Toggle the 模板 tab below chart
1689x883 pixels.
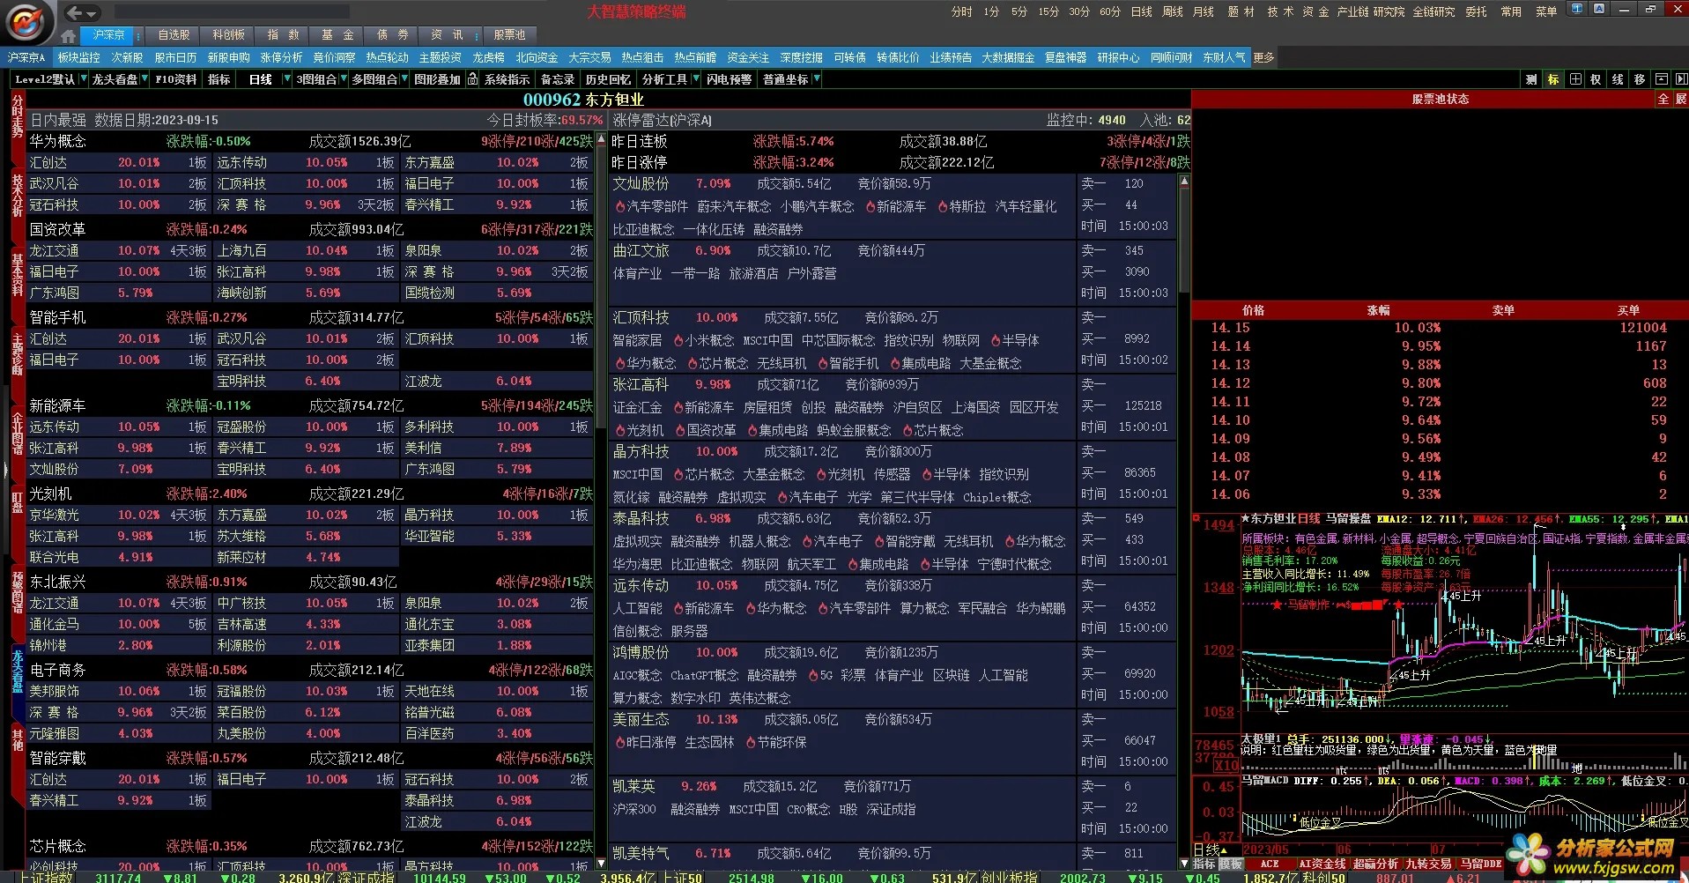point(1230,864)
